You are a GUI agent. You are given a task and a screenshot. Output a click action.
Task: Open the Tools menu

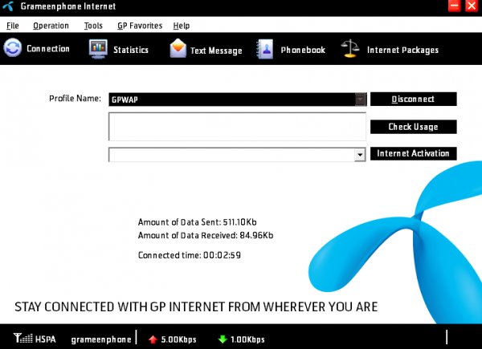(93, 26)
